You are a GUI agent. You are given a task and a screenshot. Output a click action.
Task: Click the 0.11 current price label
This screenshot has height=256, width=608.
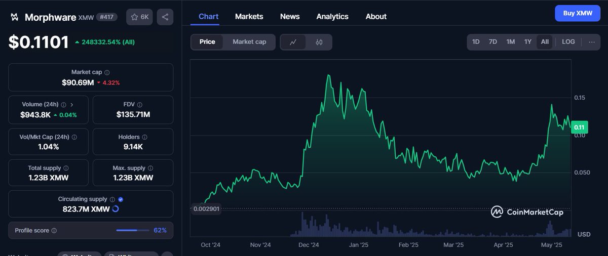(579, 127)
